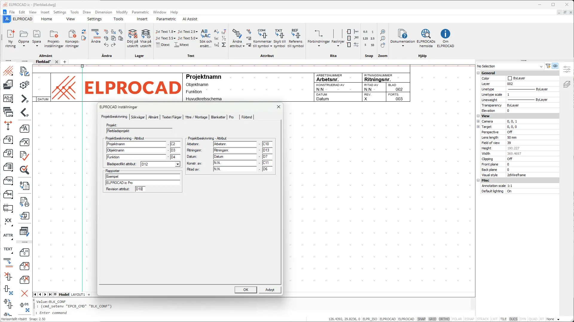Toggle ORTHO mode in status bar

pos(444,319)
